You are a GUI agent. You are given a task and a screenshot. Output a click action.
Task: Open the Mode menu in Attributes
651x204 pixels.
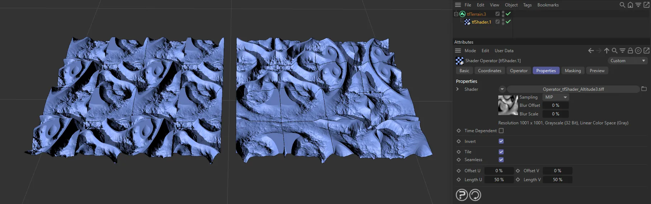pos(470,51)
